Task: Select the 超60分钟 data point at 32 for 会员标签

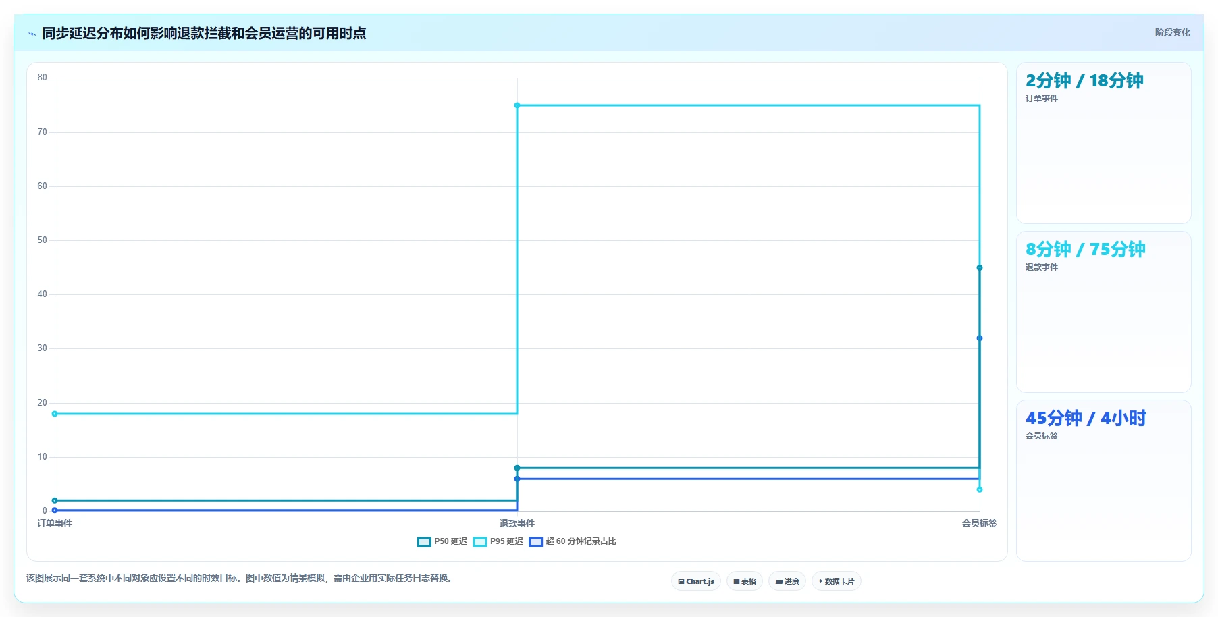Action: coord(980,338)
